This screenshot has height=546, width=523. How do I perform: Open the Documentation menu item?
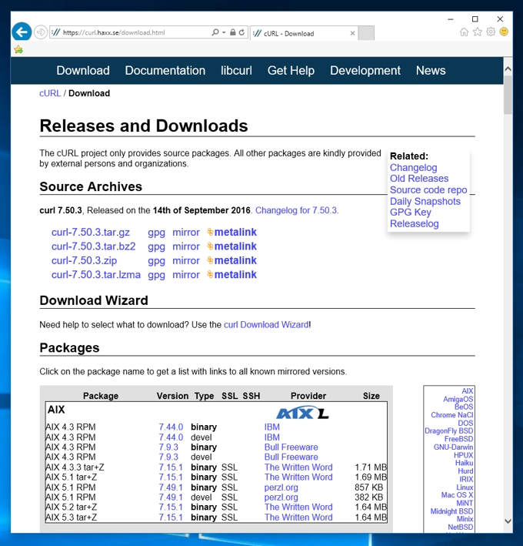tap(165, 71)
